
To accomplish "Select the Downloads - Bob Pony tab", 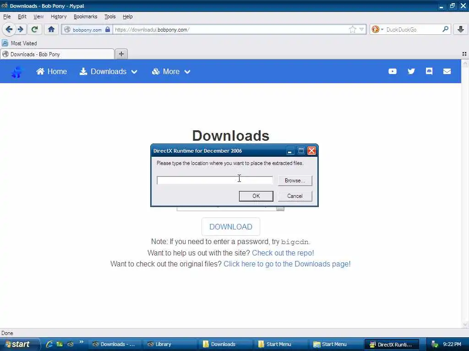I will (x=57, y=54).
